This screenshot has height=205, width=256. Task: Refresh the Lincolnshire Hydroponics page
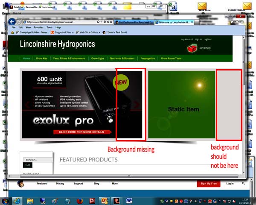(108, 22)
